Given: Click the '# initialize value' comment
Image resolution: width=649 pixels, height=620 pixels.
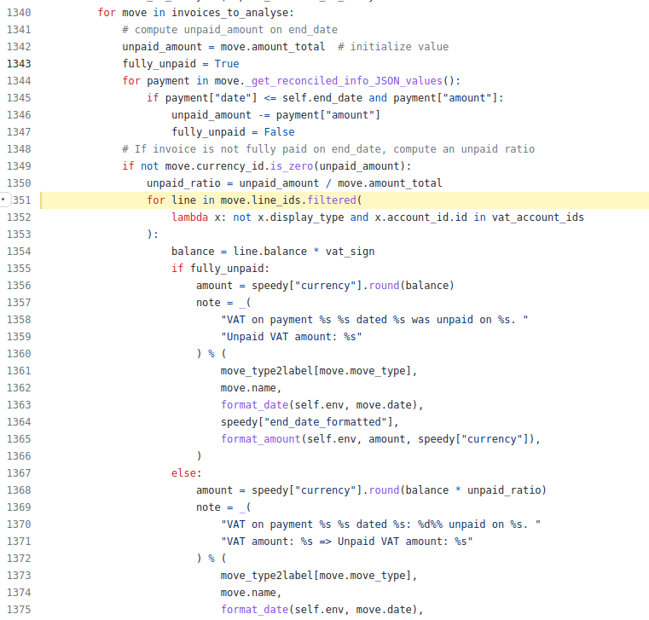Looking at the screenshot, I should click(x=393, y=47).
